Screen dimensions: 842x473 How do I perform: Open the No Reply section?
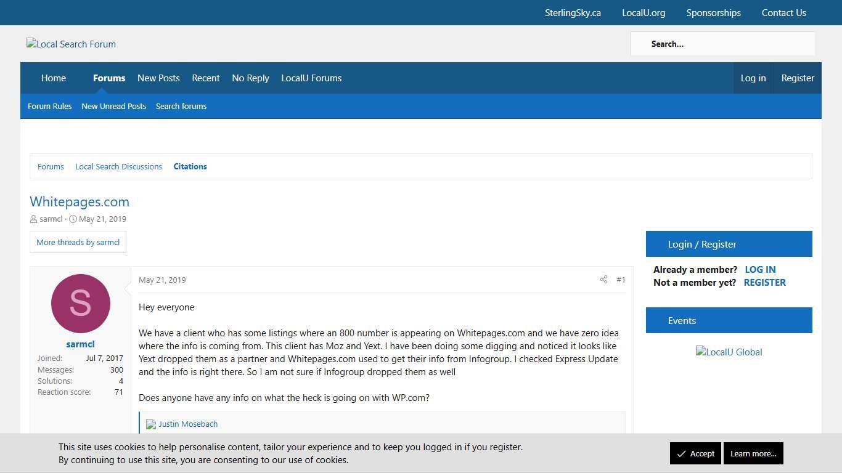[x=250, y=78]
